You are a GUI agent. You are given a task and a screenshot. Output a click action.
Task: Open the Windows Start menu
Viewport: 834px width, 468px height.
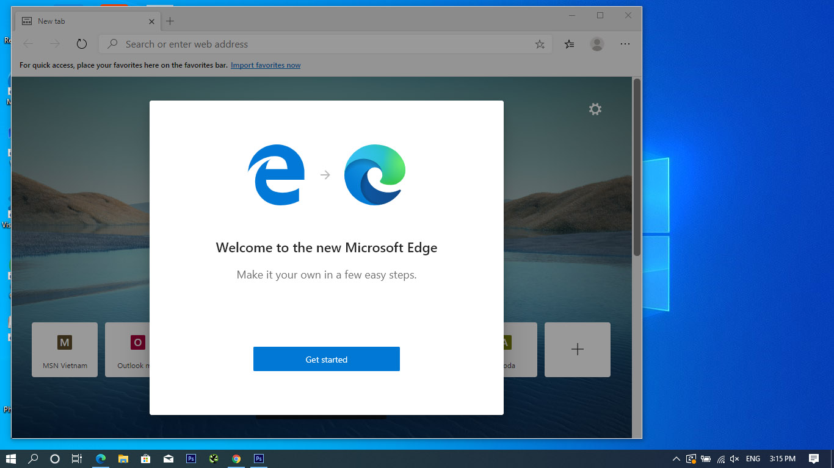point(11,459)
